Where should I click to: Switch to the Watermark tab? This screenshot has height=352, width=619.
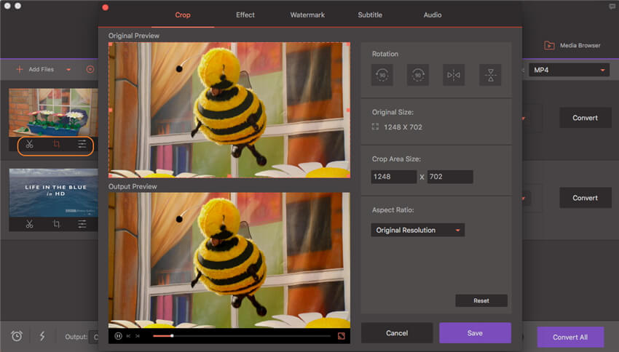307,15
